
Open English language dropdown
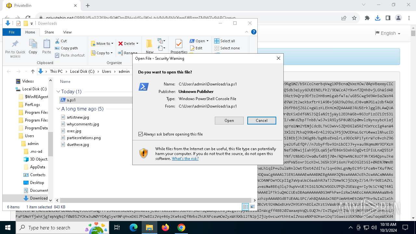point(387,33)
